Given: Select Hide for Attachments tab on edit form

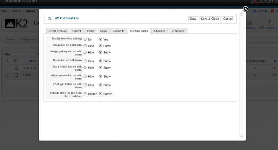Looking at the screenshot, I should click(x=85, y=76).
